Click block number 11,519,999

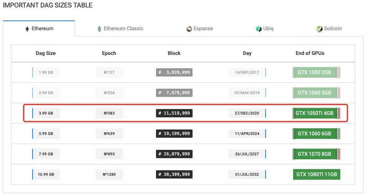point(174,113)
